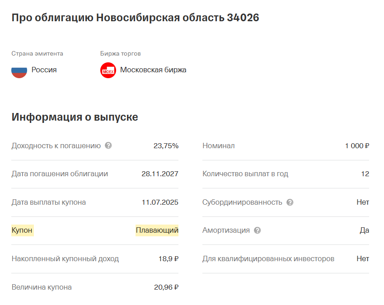Click the question mark next to Амортизация

258,230
